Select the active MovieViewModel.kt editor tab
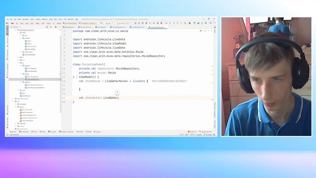 tap(158, 27)
